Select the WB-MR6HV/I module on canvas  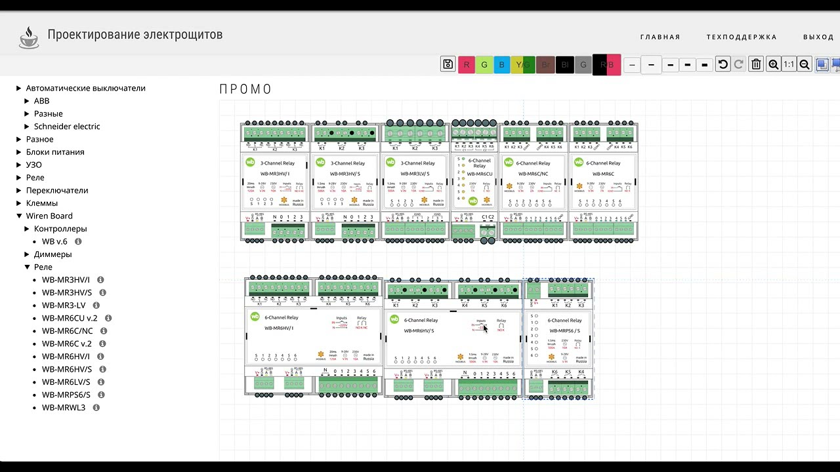314,336
